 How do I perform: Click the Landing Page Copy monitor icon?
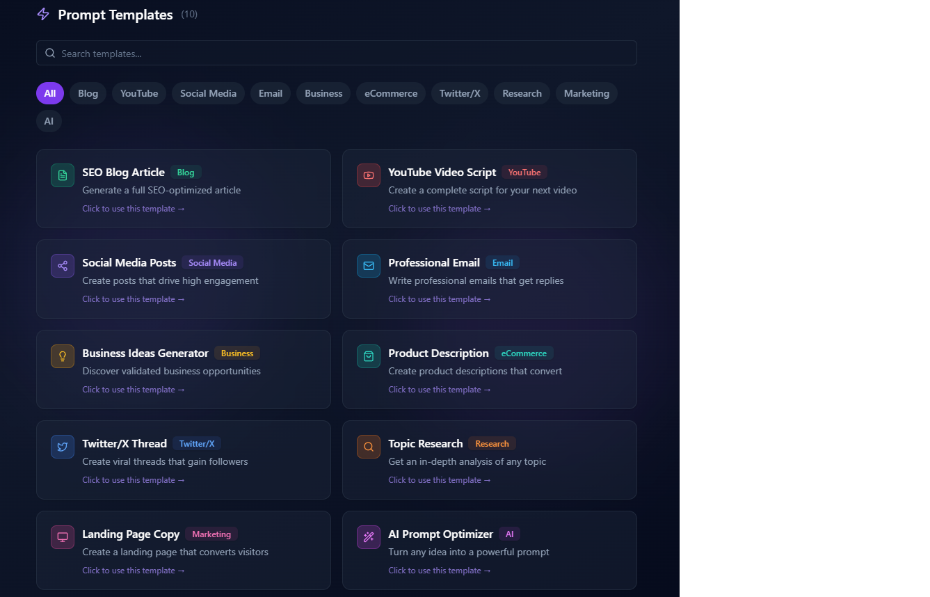tap(62, 537)
